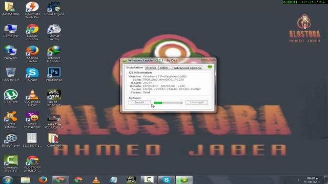Close the Windows Loader dialog
Viewport: 328px width, 184px height.
pos(208,60)
